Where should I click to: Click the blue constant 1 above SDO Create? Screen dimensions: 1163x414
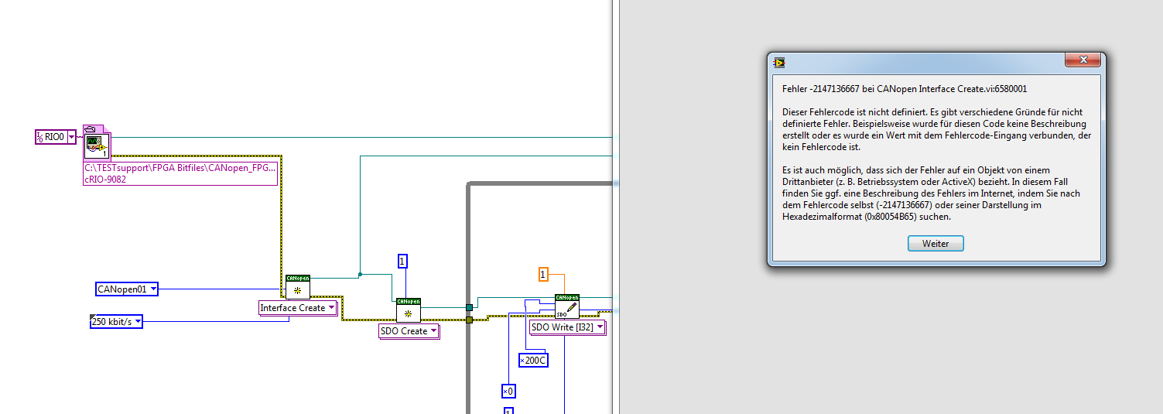402,261
